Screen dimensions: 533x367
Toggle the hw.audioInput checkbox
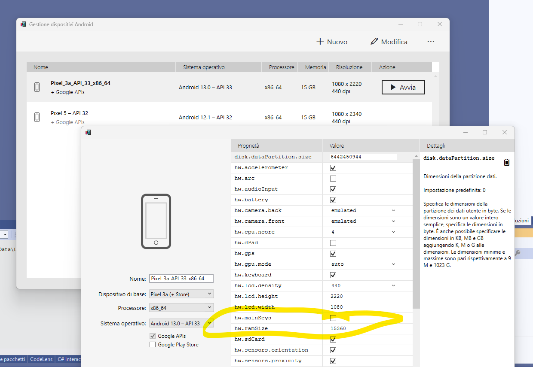pos(333,189)
